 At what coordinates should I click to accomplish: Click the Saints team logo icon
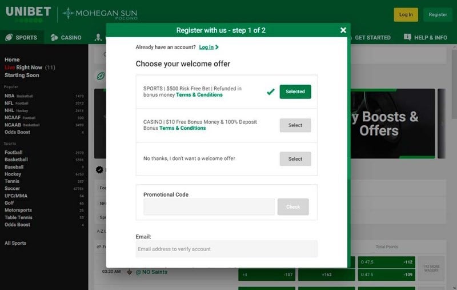click(x=130, y=272)
